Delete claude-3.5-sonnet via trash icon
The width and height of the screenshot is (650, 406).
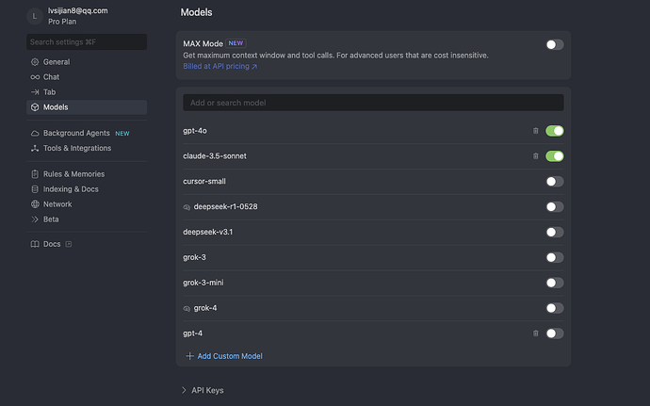pos(536,156)
